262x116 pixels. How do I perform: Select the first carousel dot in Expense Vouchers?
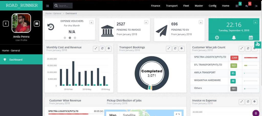point(65,38)
